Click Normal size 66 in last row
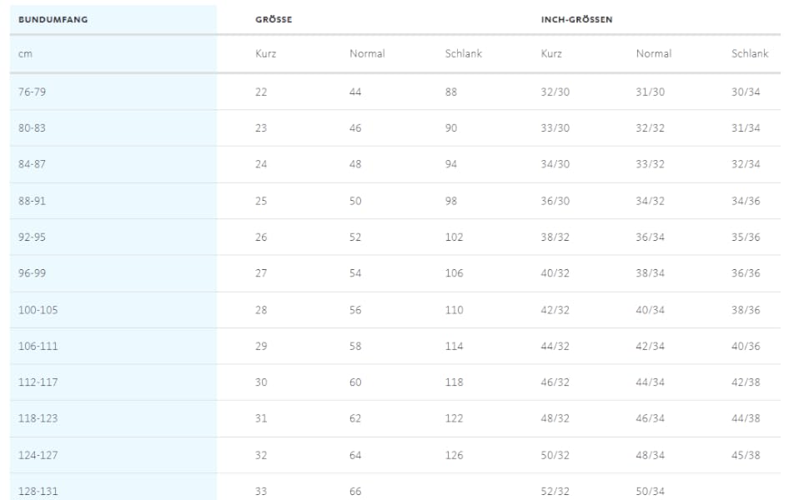This screenshot has width=809, height=500. [355, 492]
